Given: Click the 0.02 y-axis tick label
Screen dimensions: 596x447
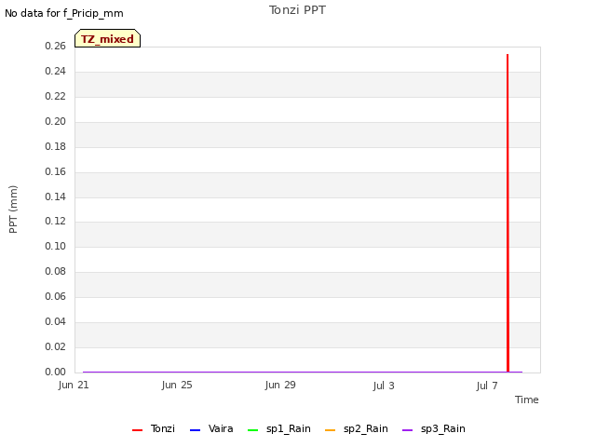Looking at the screenshot, I should (x=56, y=346).
